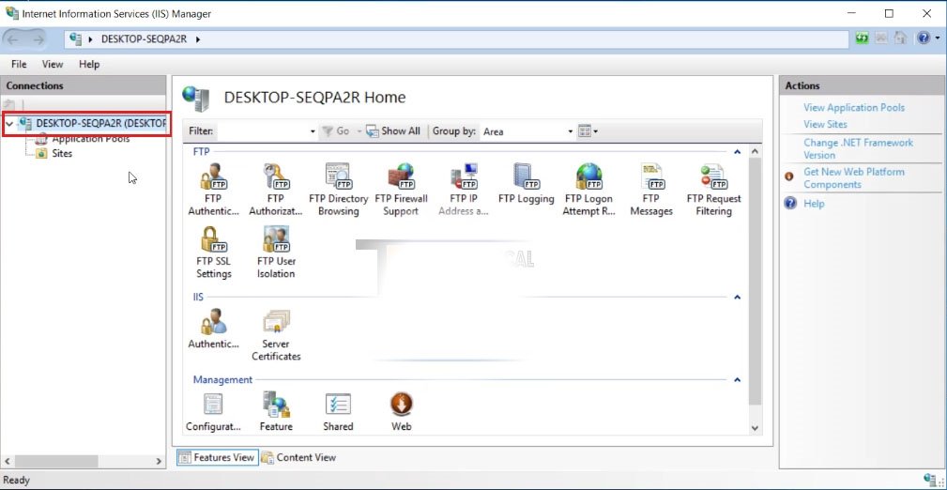The image size is (947, 490).
Task: Open FTP Request Filtering icon
Action: (714, 189)
